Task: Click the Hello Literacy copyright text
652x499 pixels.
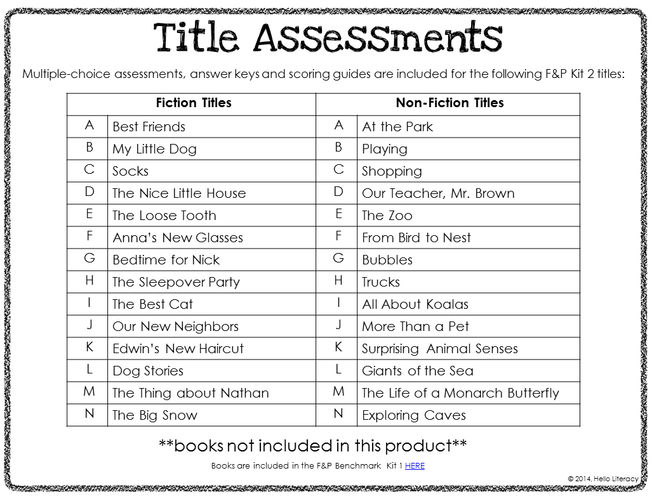Action: [603, 479]
